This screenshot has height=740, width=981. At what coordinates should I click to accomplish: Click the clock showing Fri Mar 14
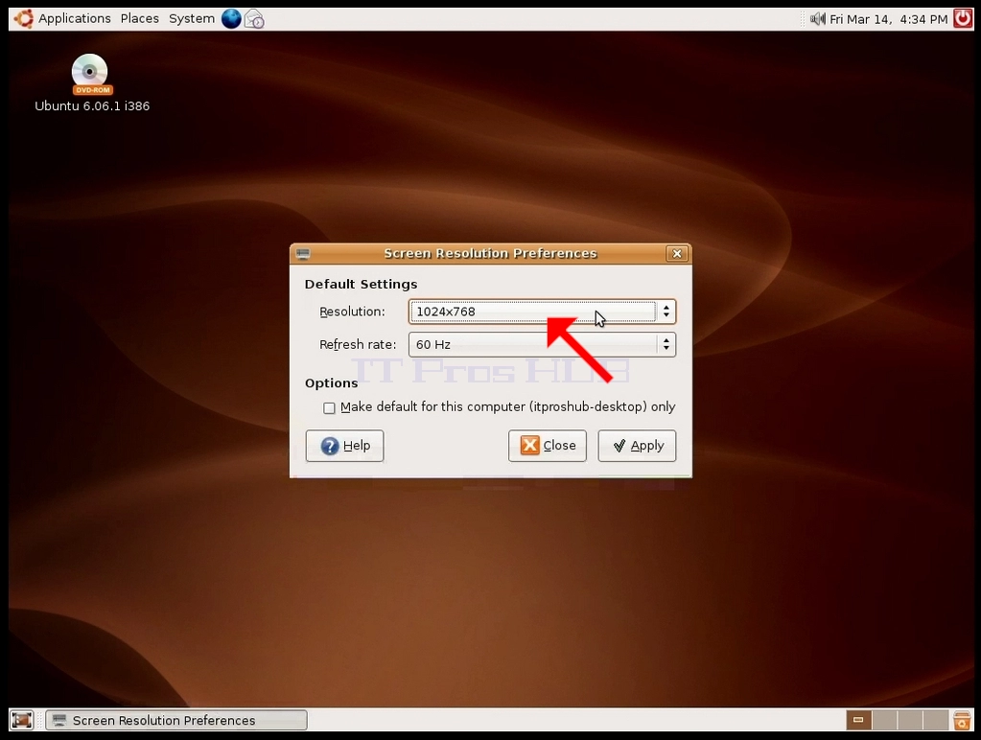[888, 19]
